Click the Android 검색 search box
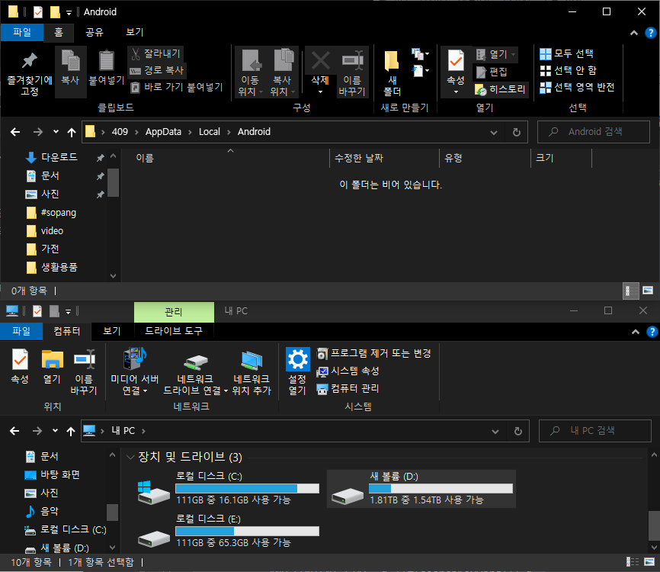The width and height of the screenshot is (660, 572). 594,132
